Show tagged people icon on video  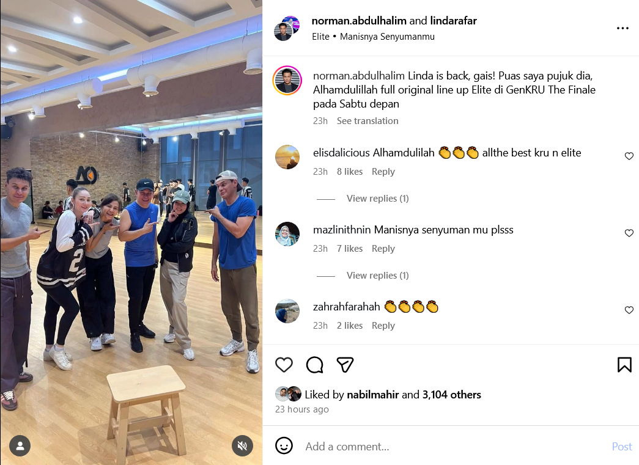[20, 446]
